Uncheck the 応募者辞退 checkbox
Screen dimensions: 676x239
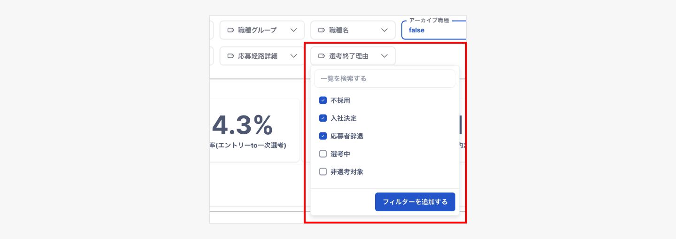click(x=323, y=136)
